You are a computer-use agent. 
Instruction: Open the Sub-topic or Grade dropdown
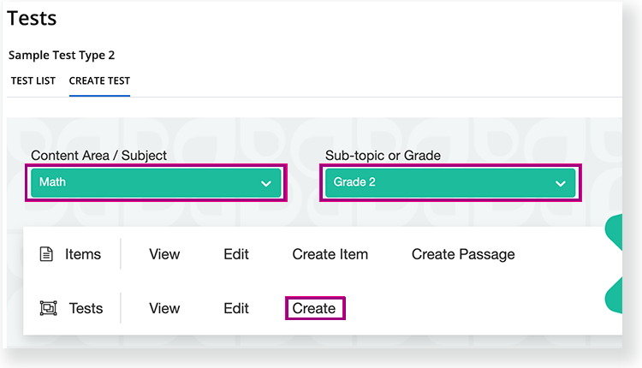coord(450,182)
